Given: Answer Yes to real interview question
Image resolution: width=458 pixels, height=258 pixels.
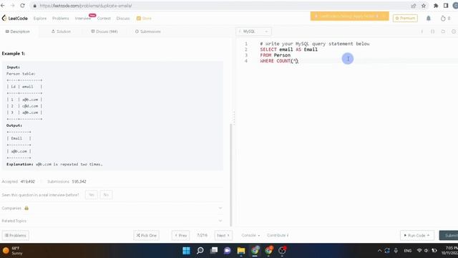Looking at the screenshot, I should 92,195.
